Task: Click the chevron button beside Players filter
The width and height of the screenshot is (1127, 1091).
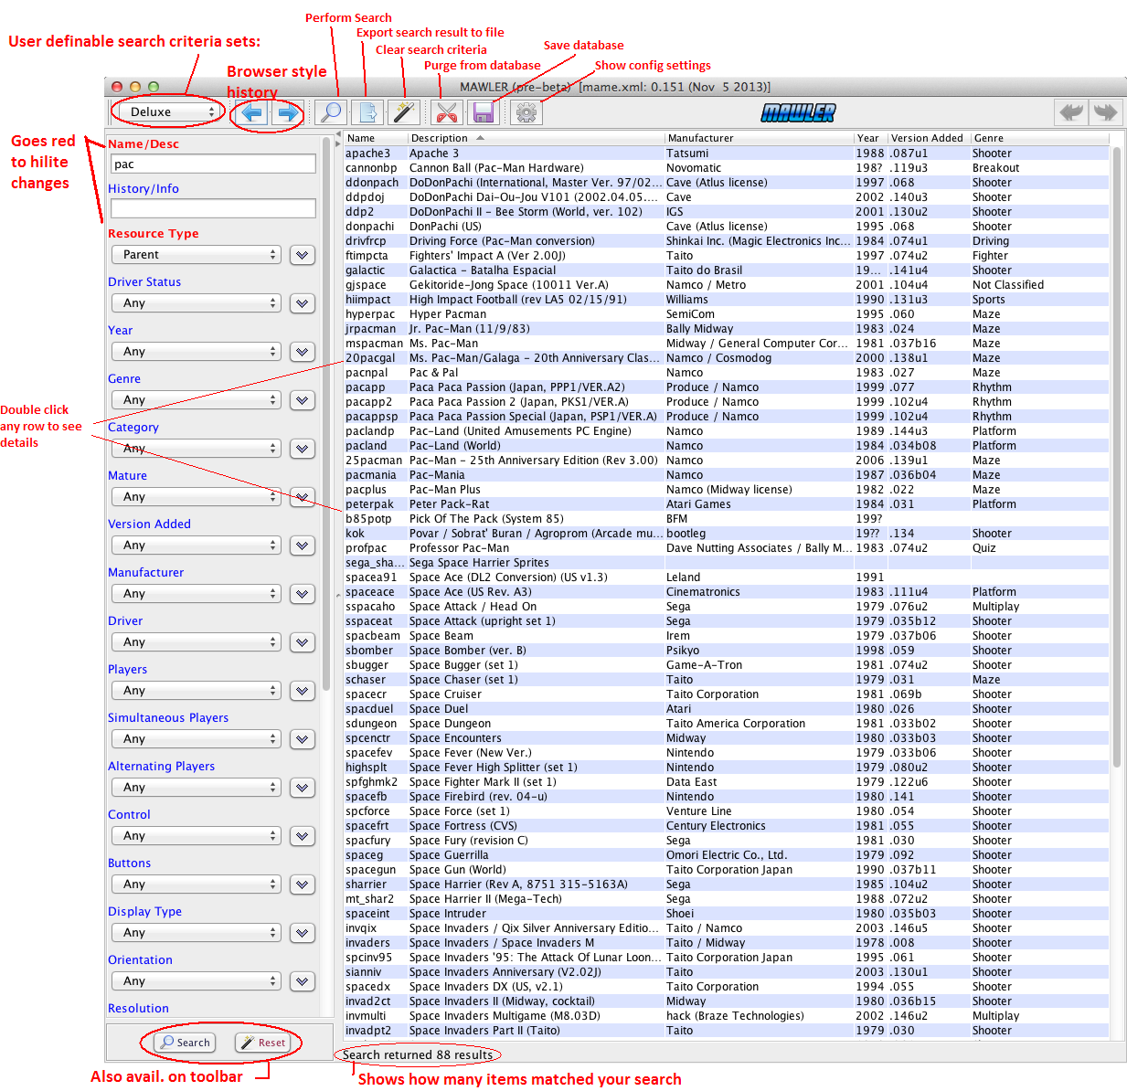Action: click(303, 691)
